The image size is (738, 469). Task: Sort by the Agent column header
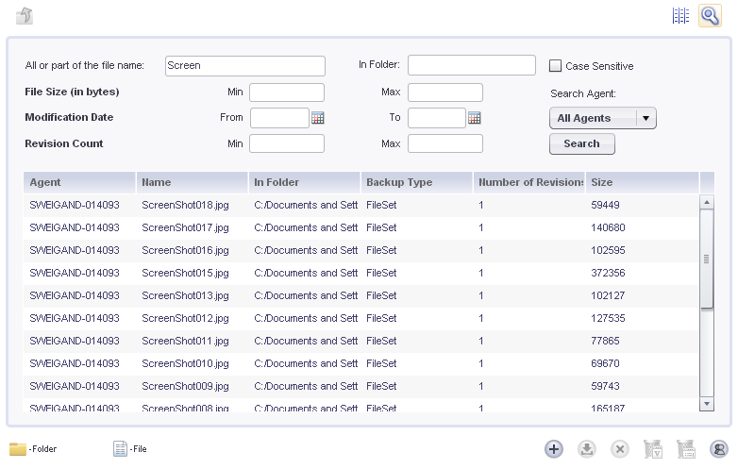[79, 182]
